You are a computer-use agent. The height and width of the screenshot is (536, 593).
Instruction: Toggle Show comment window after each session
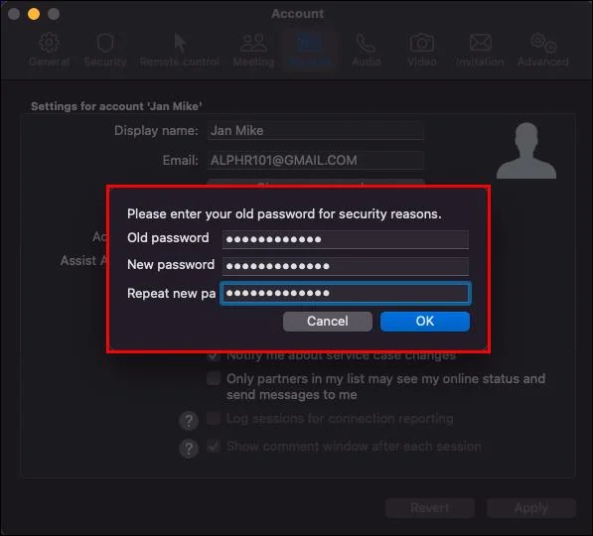point(214,447)
